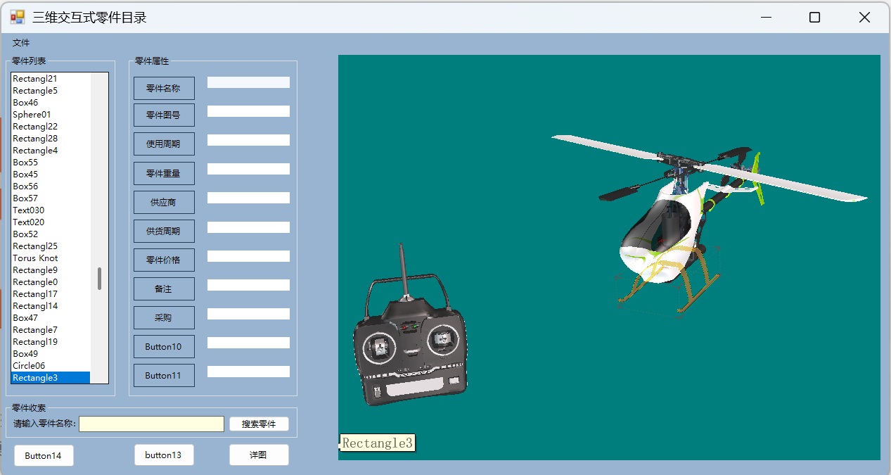The height and width of the screenshot is (475, 891).
Task: Open the 文件 menu
Action: [21, 43]
